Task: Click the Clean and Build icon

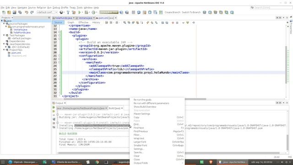Action: [x=74, y=12]
